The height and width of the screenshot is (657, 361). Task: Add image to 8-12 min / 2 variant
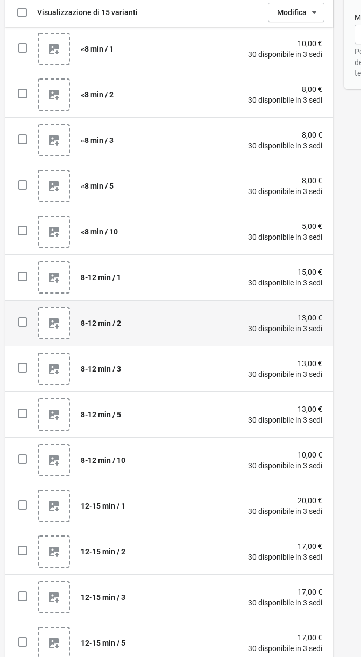point(54,323)
